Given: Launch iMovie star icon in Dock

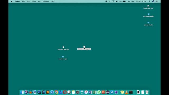Looking at the screenshot, I should click(116, 92).
